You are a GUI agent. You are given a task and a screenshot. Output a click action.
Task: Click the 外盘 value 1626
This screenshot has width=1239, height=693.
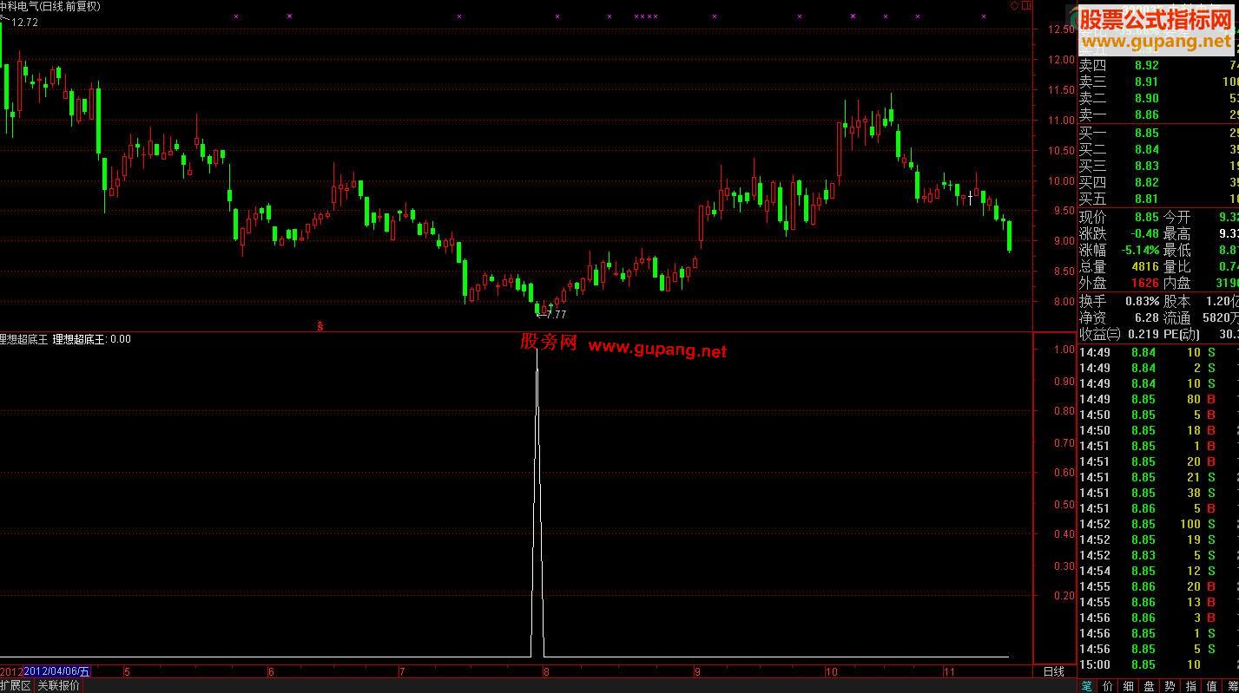pos(1145,283)
